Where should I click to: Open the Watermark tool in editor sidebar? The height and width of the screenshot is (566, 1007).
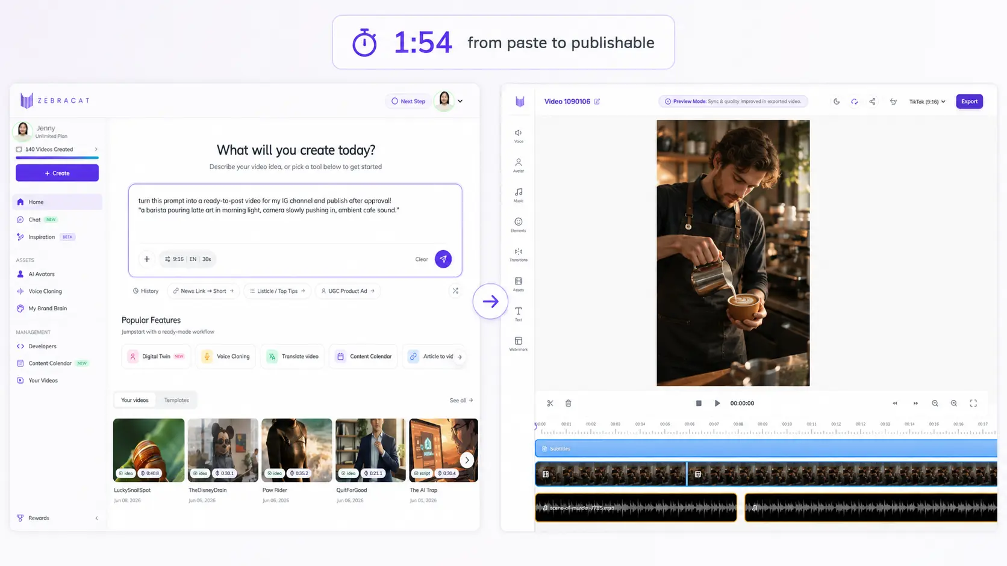518,343
